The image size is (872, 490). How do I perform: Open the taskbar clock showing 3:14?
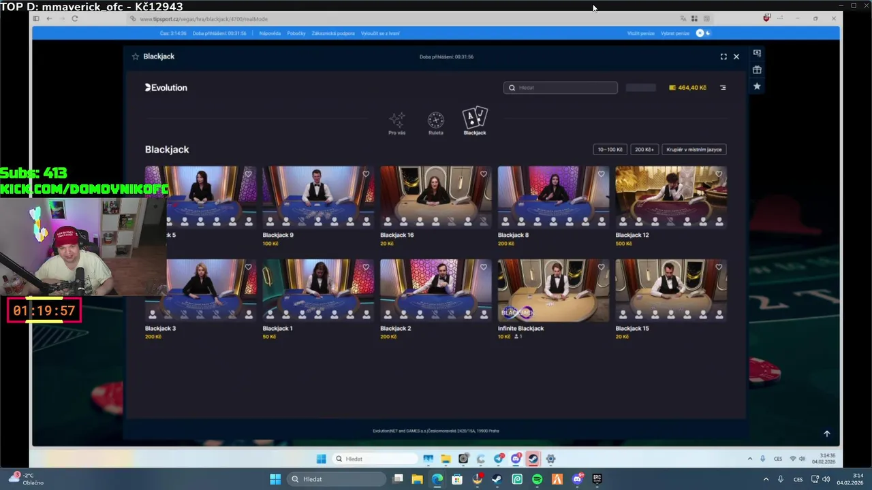(x=850, y=479)
